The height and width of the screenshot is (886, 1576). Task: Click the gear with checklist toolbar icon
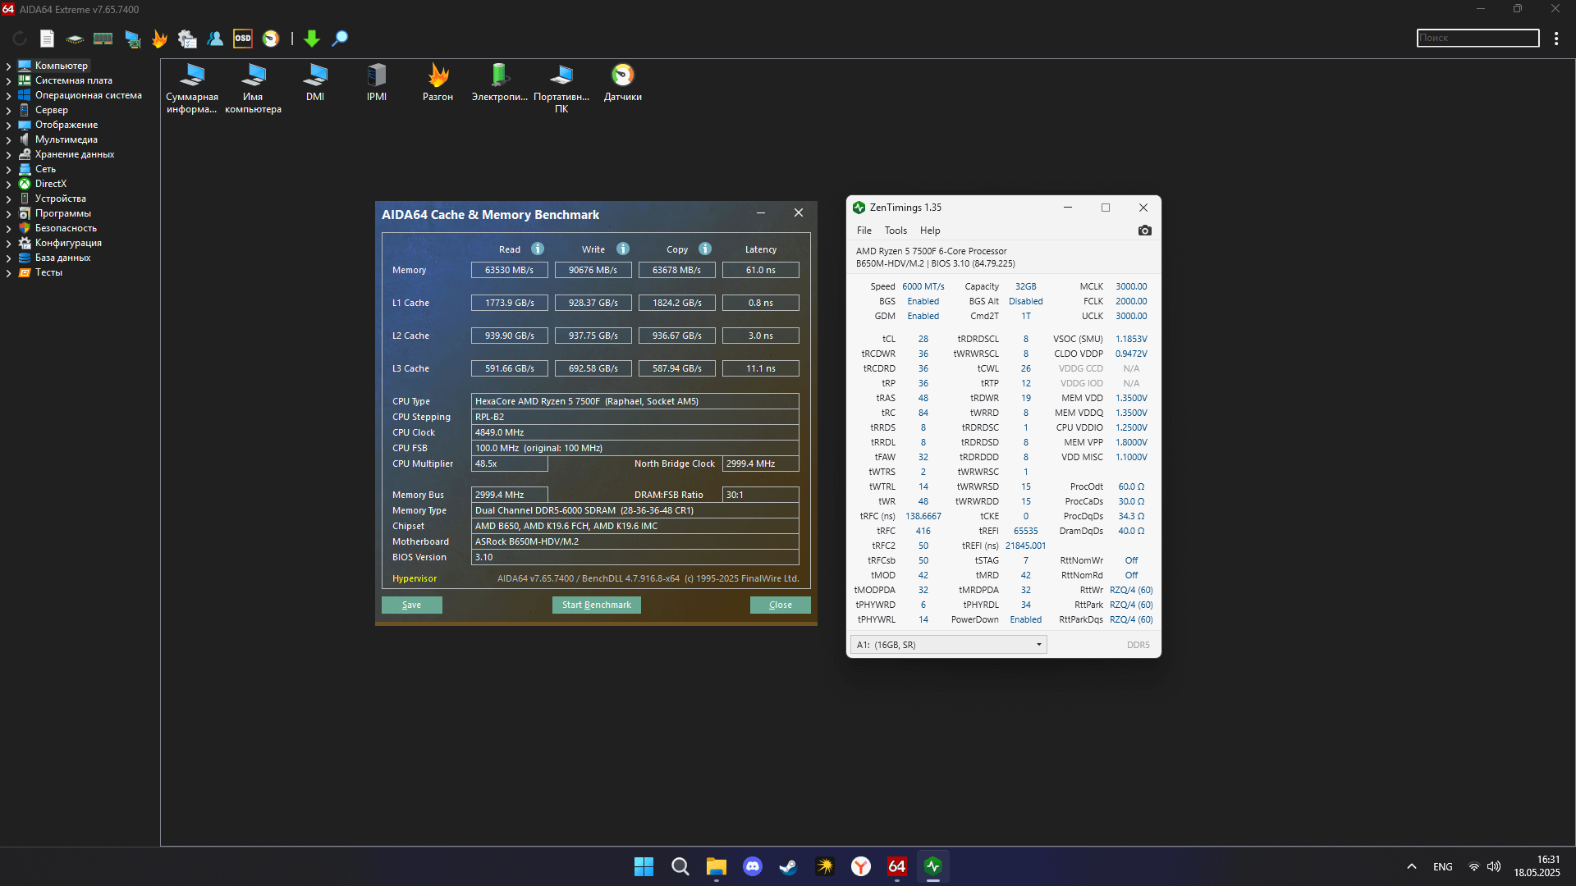click(x=187, y=39)
